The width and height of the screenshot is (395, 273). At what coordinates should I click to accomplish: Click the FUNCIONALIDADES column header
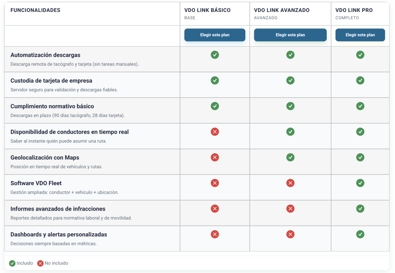tap(35, 10)
